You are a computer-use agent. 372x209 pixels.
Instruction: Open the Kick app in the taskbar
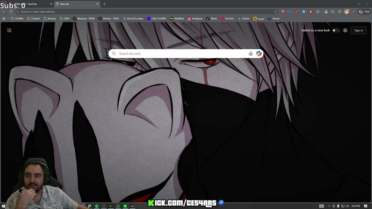(x=125, y=206)
